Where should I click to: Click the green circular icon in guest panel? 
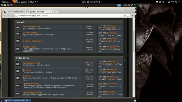pyautogui.click(x=135, y=5)
